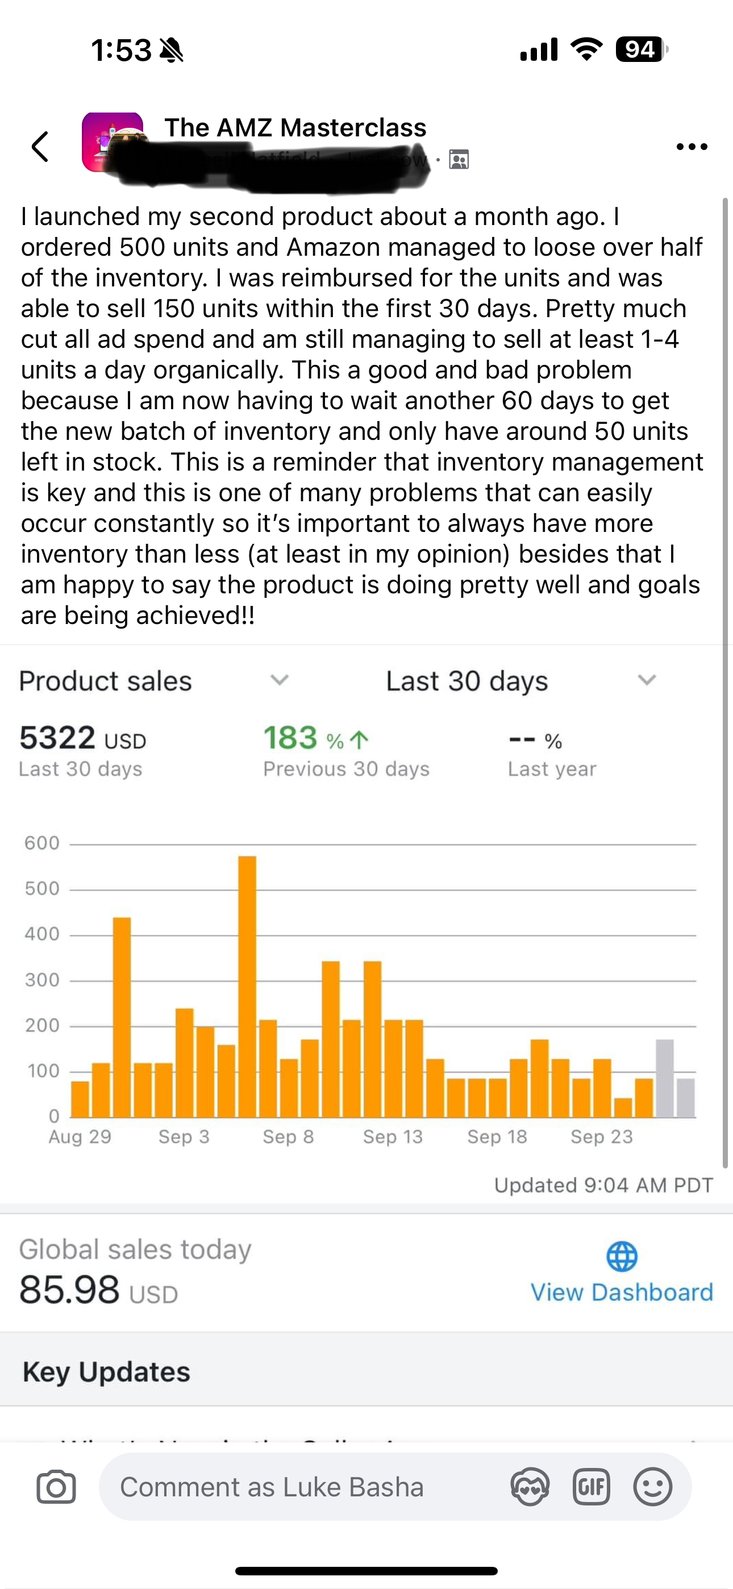Open the GIF picker icon

pos(591,1487)
